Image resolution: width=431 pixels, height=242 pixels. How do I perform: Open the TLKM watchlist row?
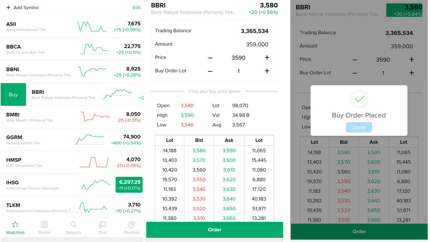tap(72, 208)
